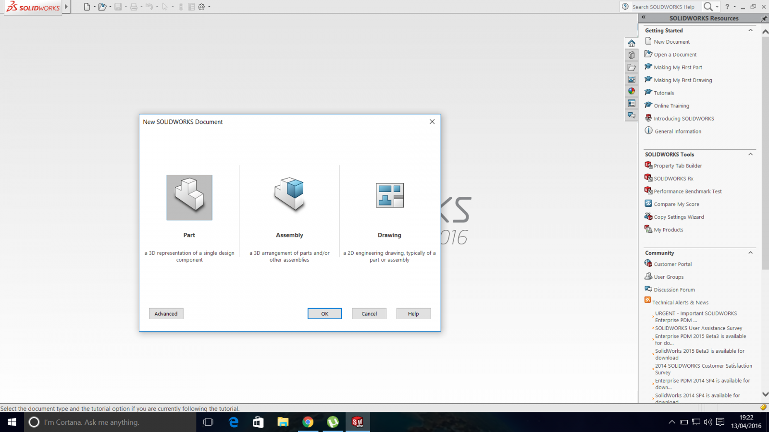769x432 pixels.
Task: Click the Advanced button in dialog
Action: click(166, 313)
